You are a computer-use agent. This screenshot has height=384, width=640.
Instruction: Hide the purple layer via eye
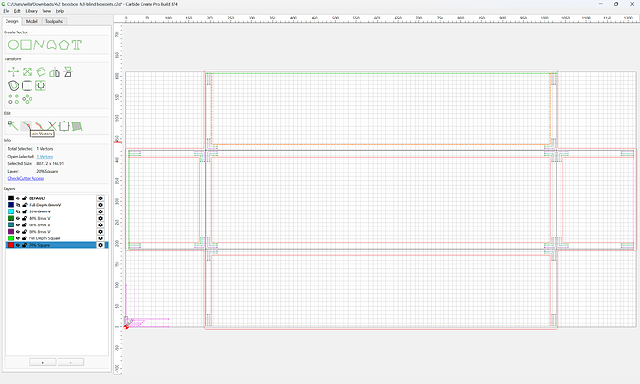[18, 231]
